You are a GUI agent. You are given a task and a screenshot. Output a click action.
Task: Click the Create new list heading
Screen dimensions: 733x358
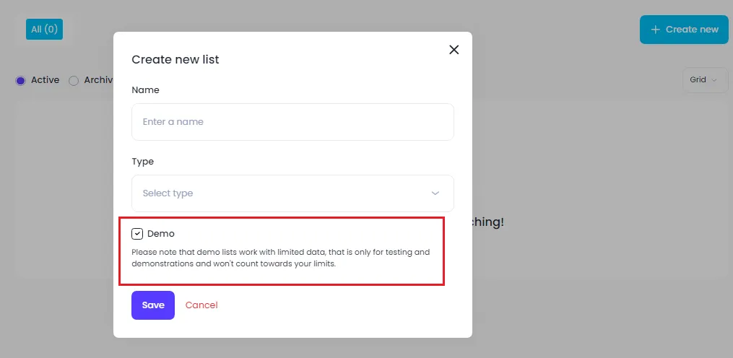pos(175,59)
